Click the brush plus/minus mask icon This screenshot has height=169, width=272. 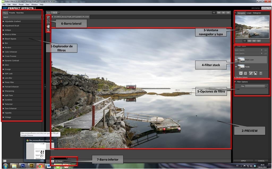[251, 73]
